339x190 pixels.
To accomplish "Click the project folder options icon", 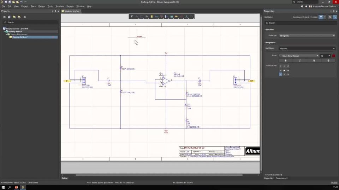I will (x=19, y=17).
